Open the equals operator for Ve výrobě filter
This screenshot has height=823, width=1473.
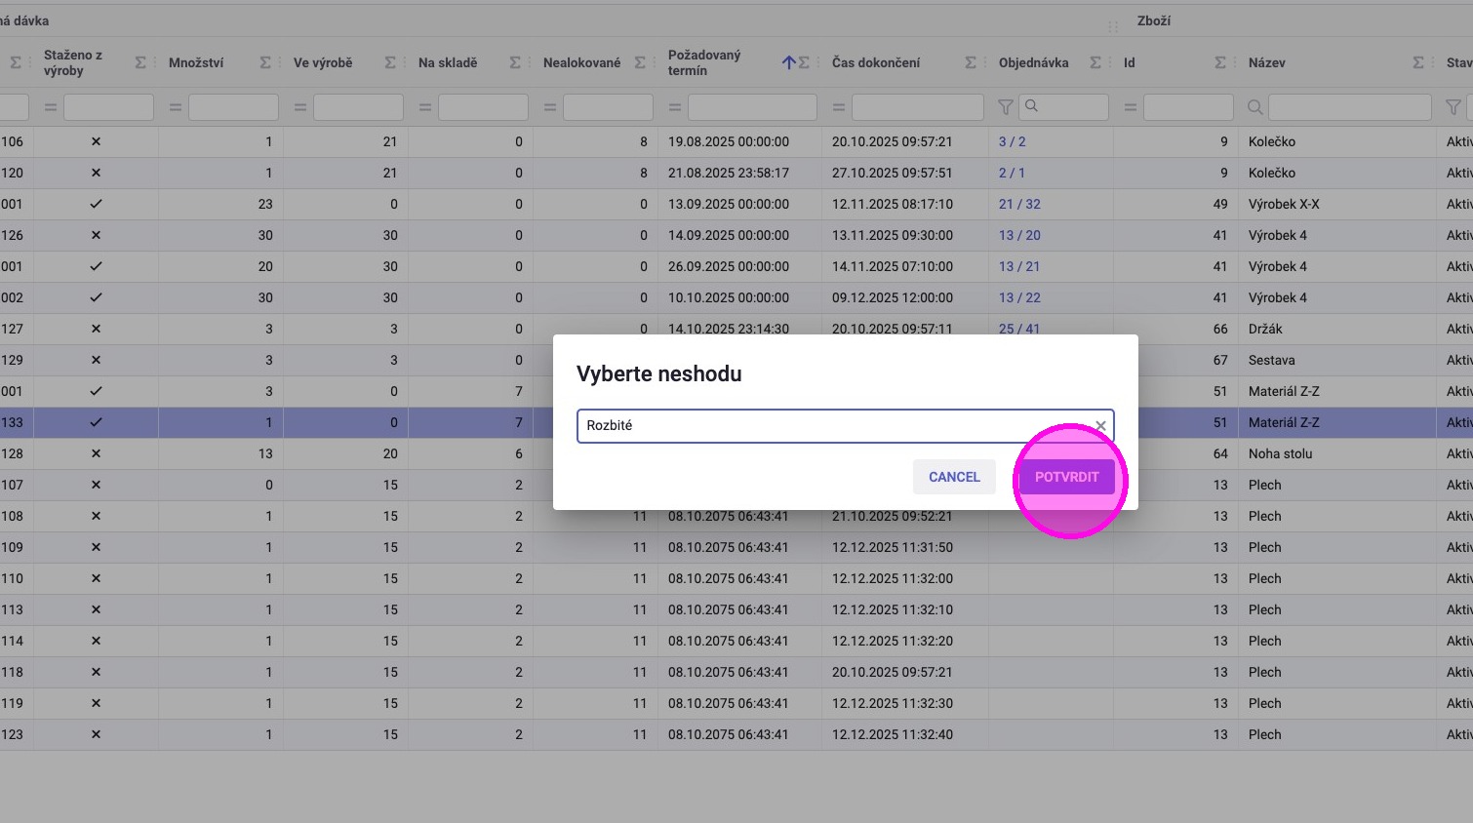(300, 107)
